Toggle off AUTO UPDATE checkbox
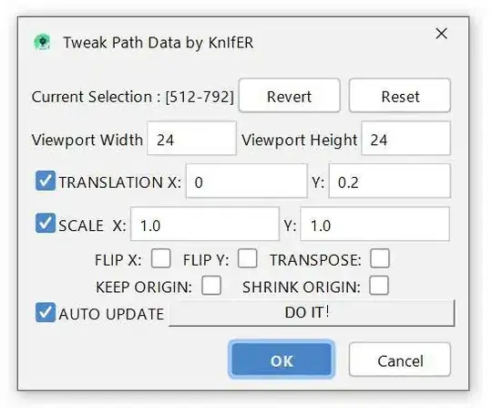 (46, 312)
